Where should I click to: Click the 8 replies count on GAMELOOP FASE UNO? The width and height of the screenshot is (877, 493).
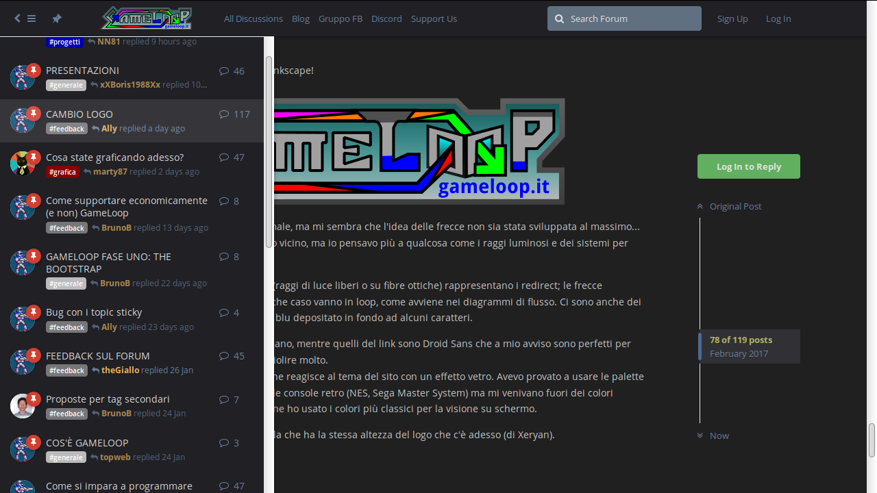(x=229, y=257)
